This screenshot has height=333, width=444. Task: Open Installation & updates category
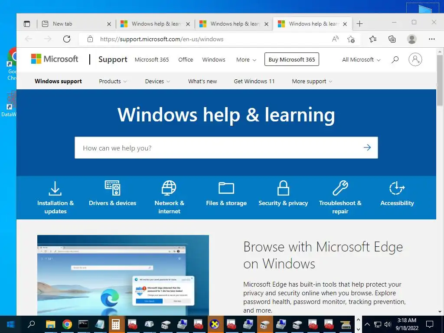point(55,198)
